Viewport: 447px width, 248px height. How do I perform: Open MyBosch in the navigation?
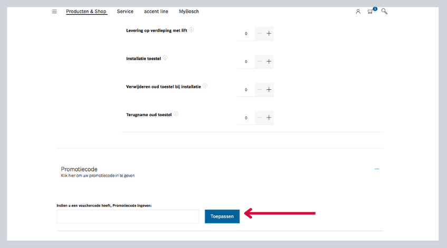coord(189,11)
